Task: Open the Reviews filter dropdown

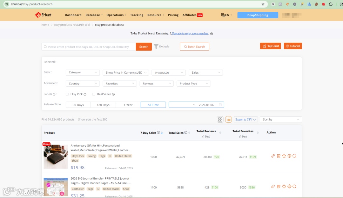Action: tap(157, 84)
